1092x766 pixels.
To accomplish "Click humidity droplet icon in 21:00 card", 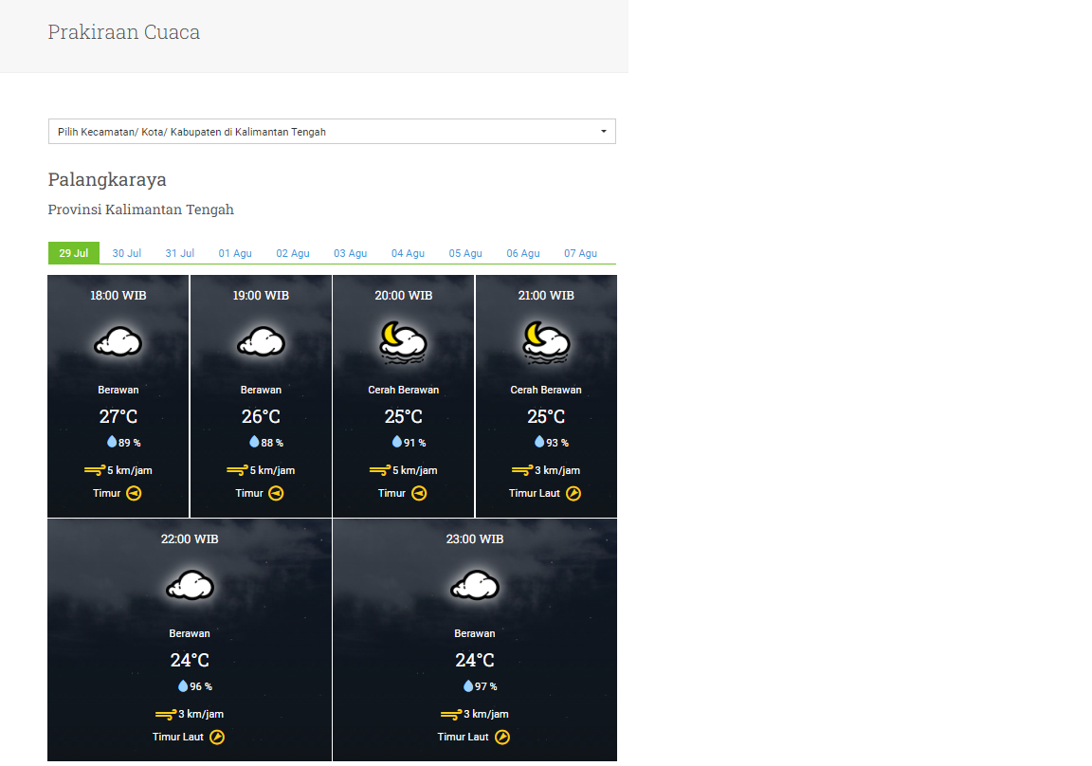I will click(539, 442).
